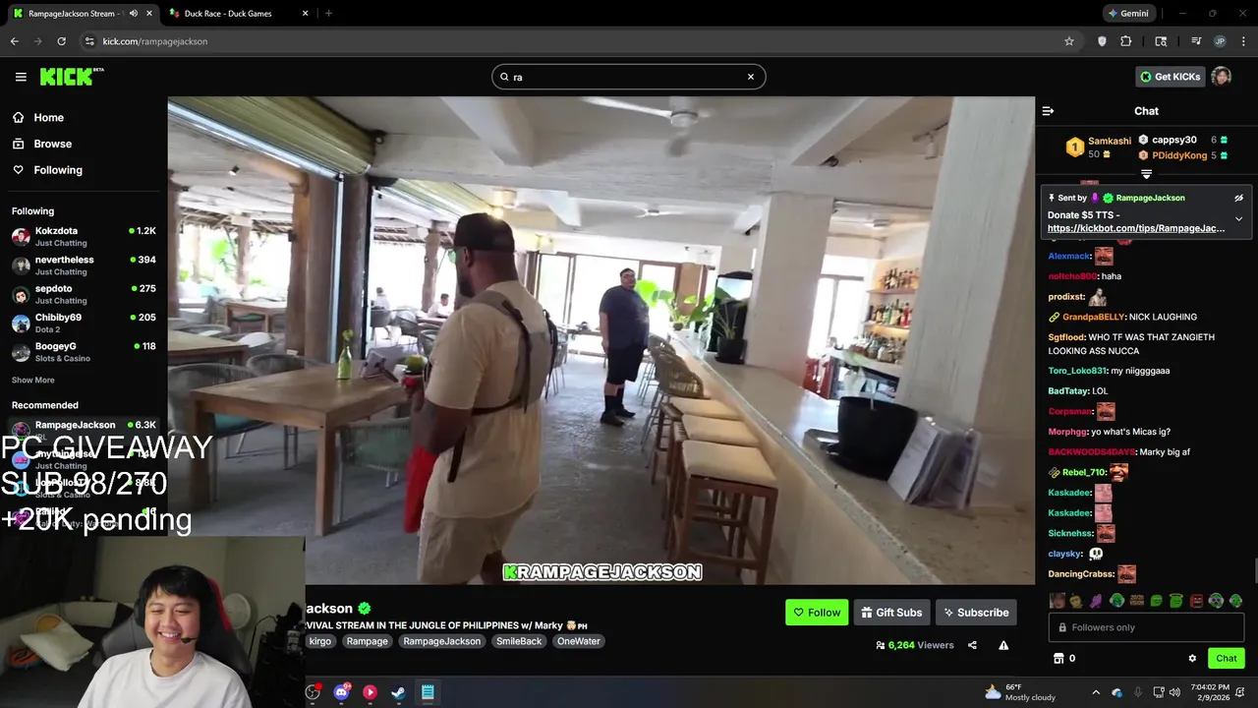Screen dimensions: 1258x708
Task: Mute the RampageJackson tab audio icon
Action: tap(134, 14)
